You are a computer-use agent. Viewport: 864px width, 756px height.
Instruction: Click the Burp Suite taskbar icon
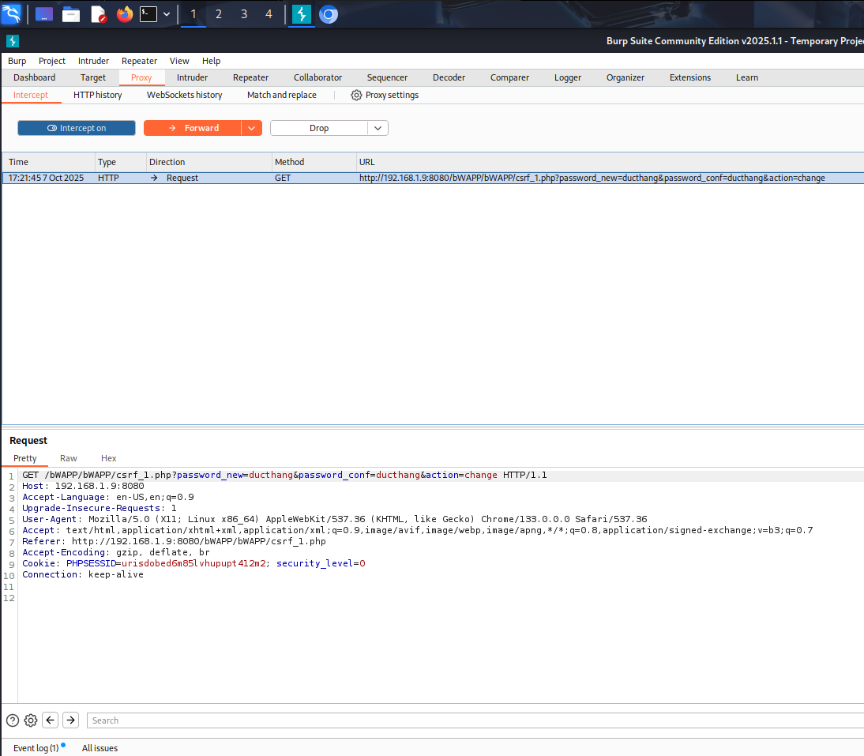pyautogui.click(x=301, y=14)
